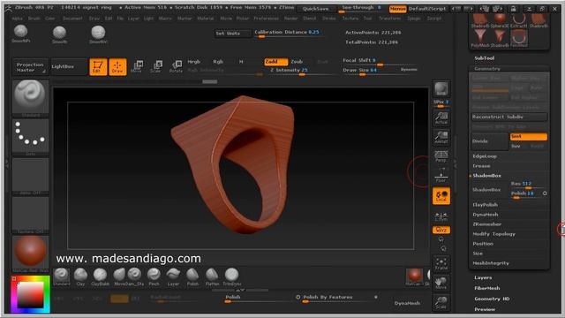Collapse the Geometry palette section

point(487,69)
